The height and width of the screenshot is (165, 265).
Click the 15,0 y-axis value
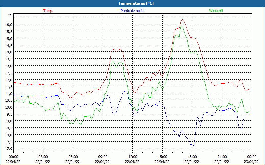coord(9,38)
